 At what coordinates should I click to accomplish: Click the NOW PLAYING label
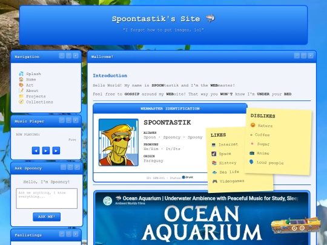pos(28,134)
